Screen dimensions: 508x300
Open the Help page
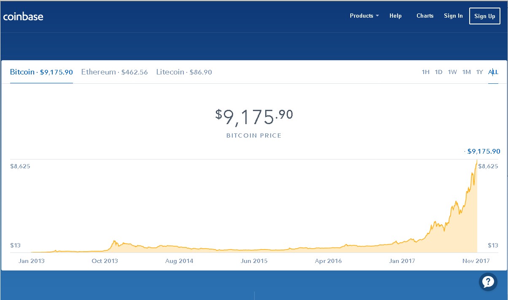[x=395, y=16]
